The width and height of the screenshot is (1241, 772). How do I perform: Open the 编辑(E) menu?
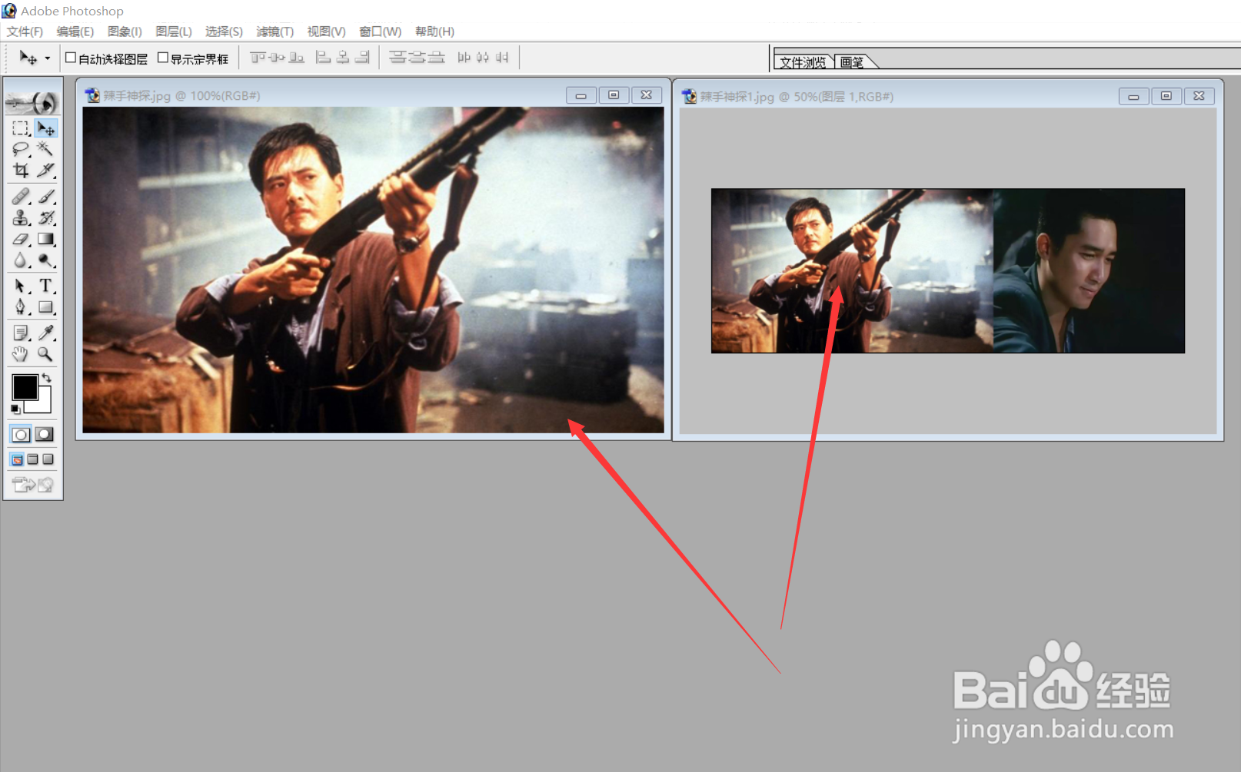click(75, 31)
